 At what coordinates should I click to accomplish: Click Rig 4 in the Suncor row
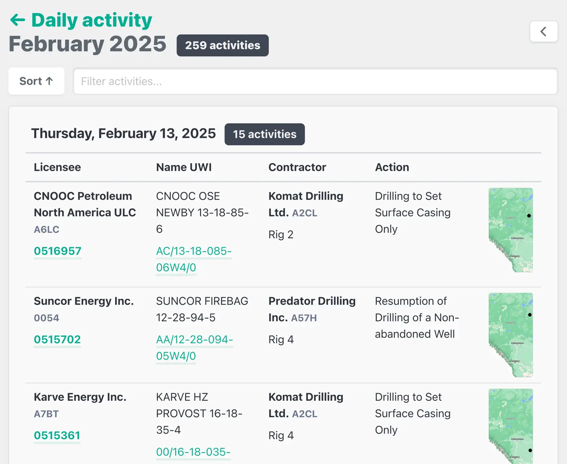coord(281,340)
